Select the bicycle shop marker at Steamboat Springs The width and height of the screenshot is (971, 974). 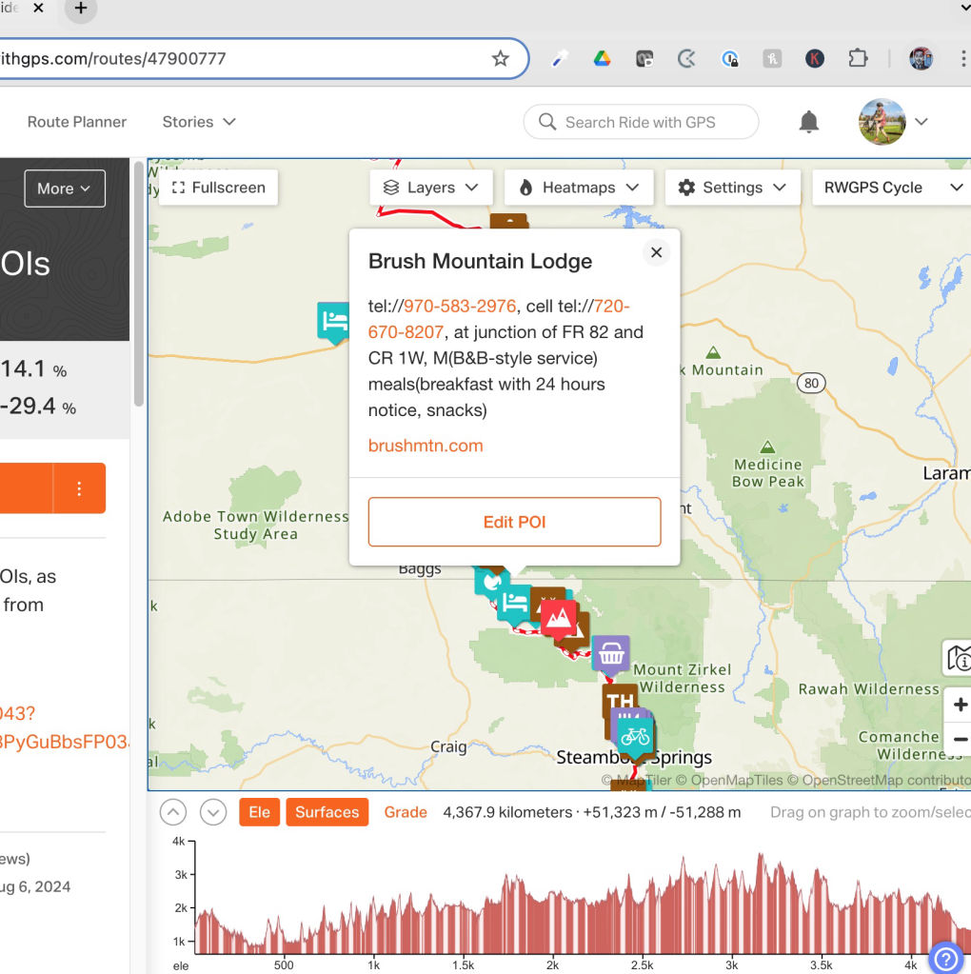pyautogui.click(x=634, y=736)
